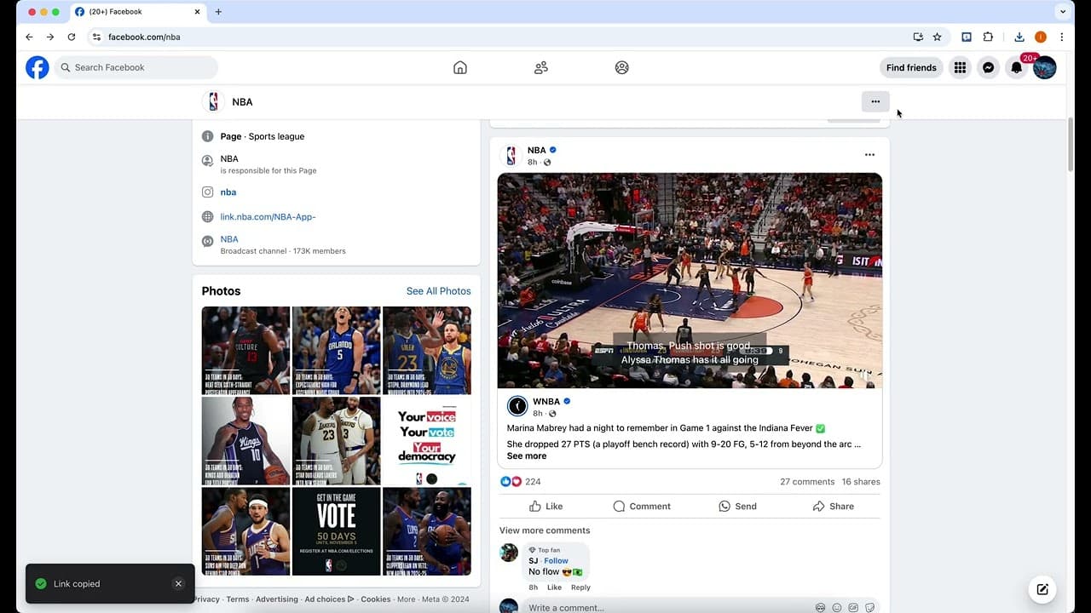
Task: Open the Menu grid icon
Action: pyautogui.click(x=960, y=67)
